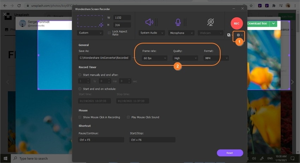Open Chrome three-dot menu
300x163 pixels.
pos(295,6)
